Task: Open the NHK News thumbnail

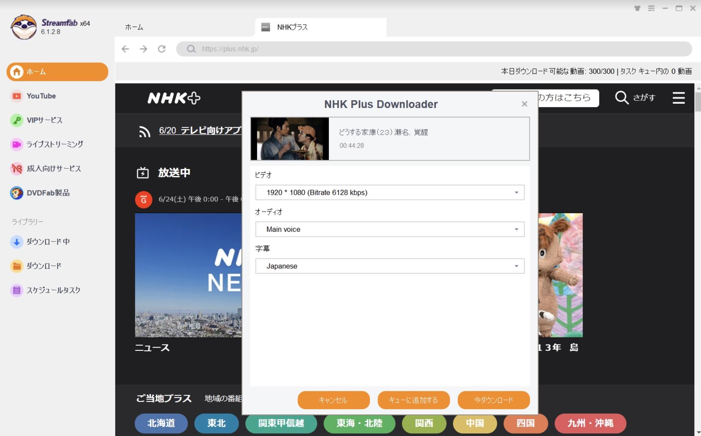Action: [188, 275]
